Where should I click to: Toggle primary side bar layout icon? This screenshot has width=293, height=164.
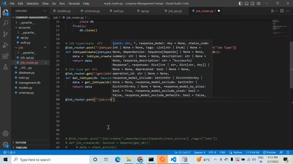240,3
